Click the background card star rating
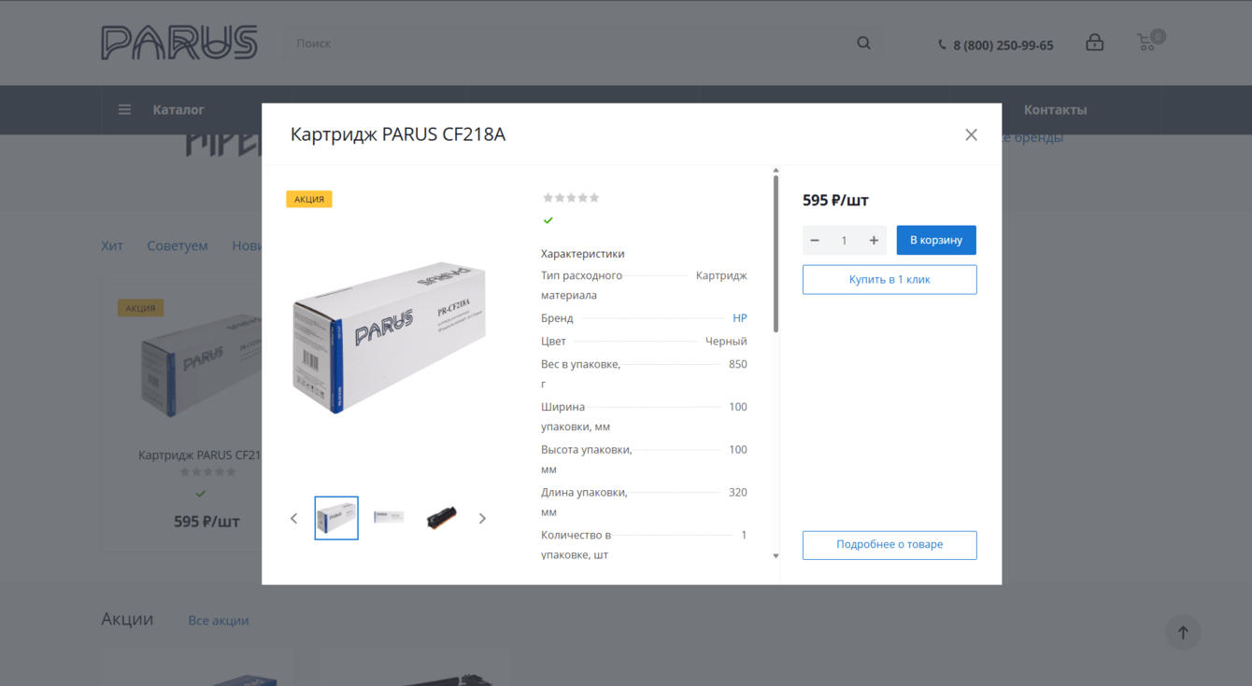The image size is (1252, 686). click(x=208, y=472)
